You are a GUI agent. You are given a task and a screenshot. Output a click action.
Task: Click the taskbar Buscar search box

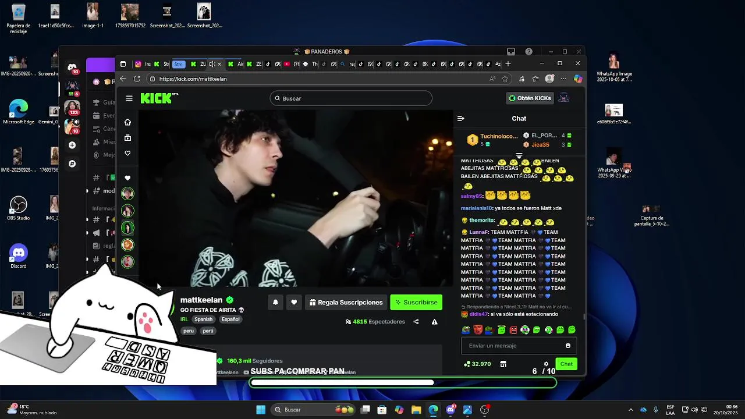tap(314, 410)
